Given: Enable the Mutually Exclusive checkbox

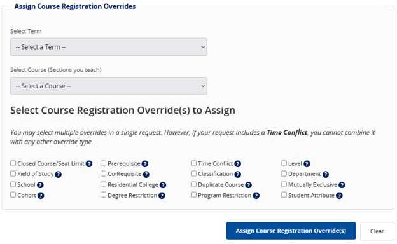Looking at the screenshot, I should [284, 184].
